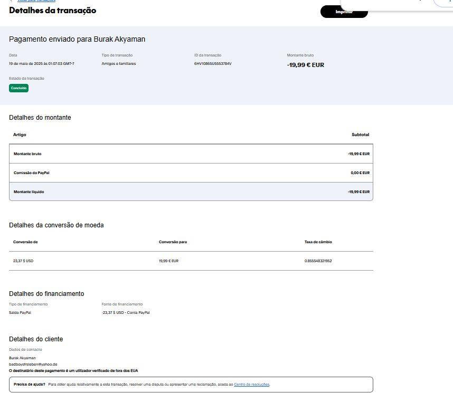Click the 'Comissão do PayPal' row label

click(32, 173)
